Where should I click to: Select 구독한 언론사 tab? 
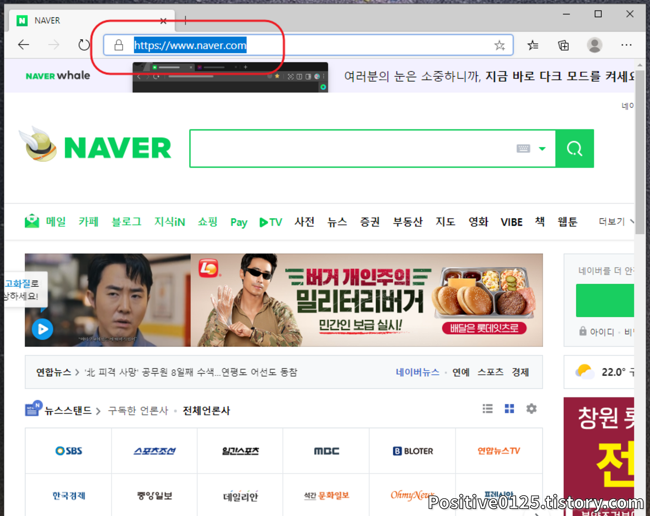[x=138, y=410]
